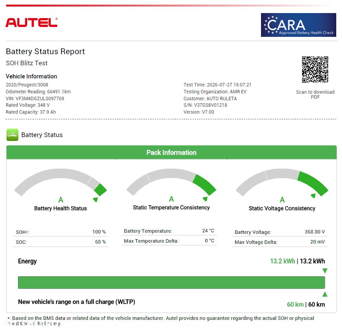Viewport: 342px width, 331px height.
Task: Click the Battery Voltage 368.80 V row
Action: (x=279, y=232)
